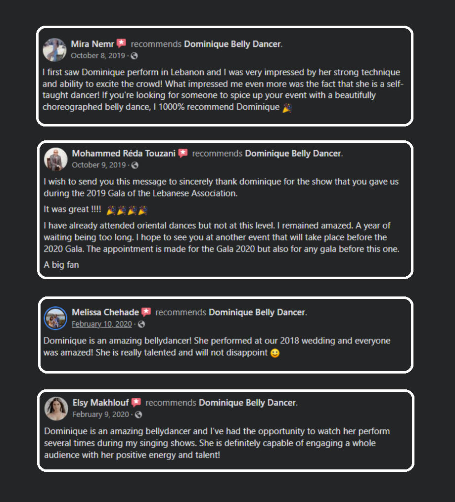Open Melissa Chehade's profile
The height and width of the screenshot is (502, 455).
(x=105, y=312)
